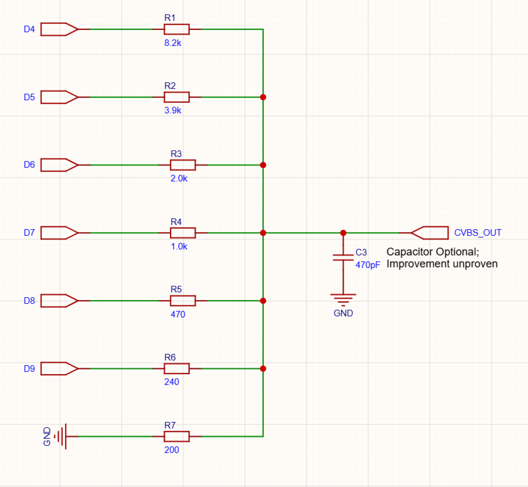Select the 'Improvement unproven' annotation line

442,264
